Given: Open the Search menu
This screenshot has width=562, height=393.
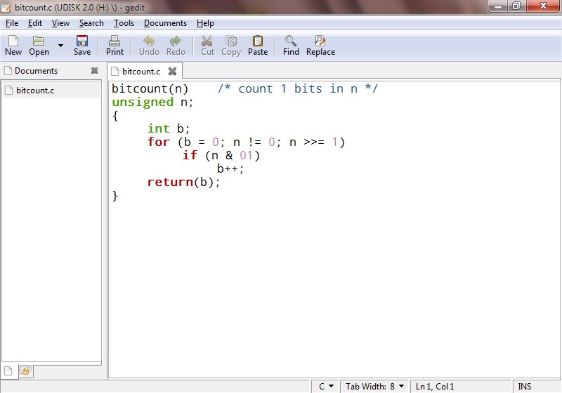Looking at the screenshot, I should tap(91, 23).
